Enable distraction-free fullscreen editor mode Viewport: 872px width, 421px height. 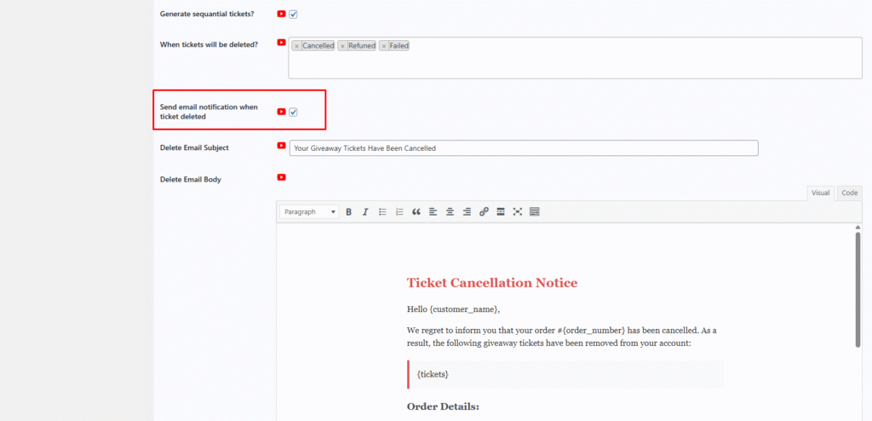click(517, 211)
